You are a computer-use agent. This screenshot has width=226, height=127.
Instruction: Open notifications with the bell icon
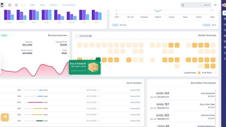tap(17, 5)
